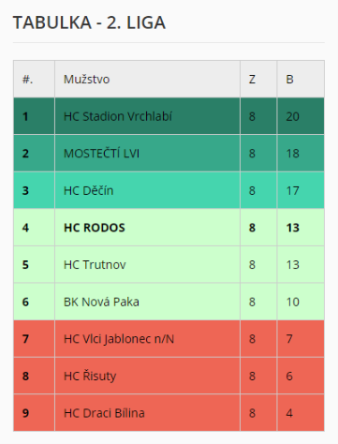Viewport: 338px width, 444px height.
Task: Select MOSTEČTÍ LVI team name
Action: pos(101,154)
